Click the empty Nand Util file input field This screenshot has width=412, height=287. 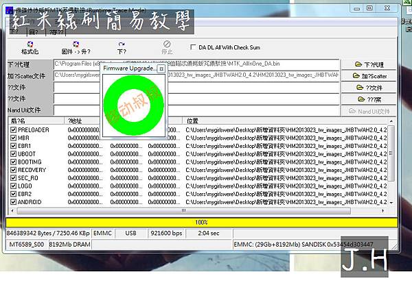(x=196, y=110)
